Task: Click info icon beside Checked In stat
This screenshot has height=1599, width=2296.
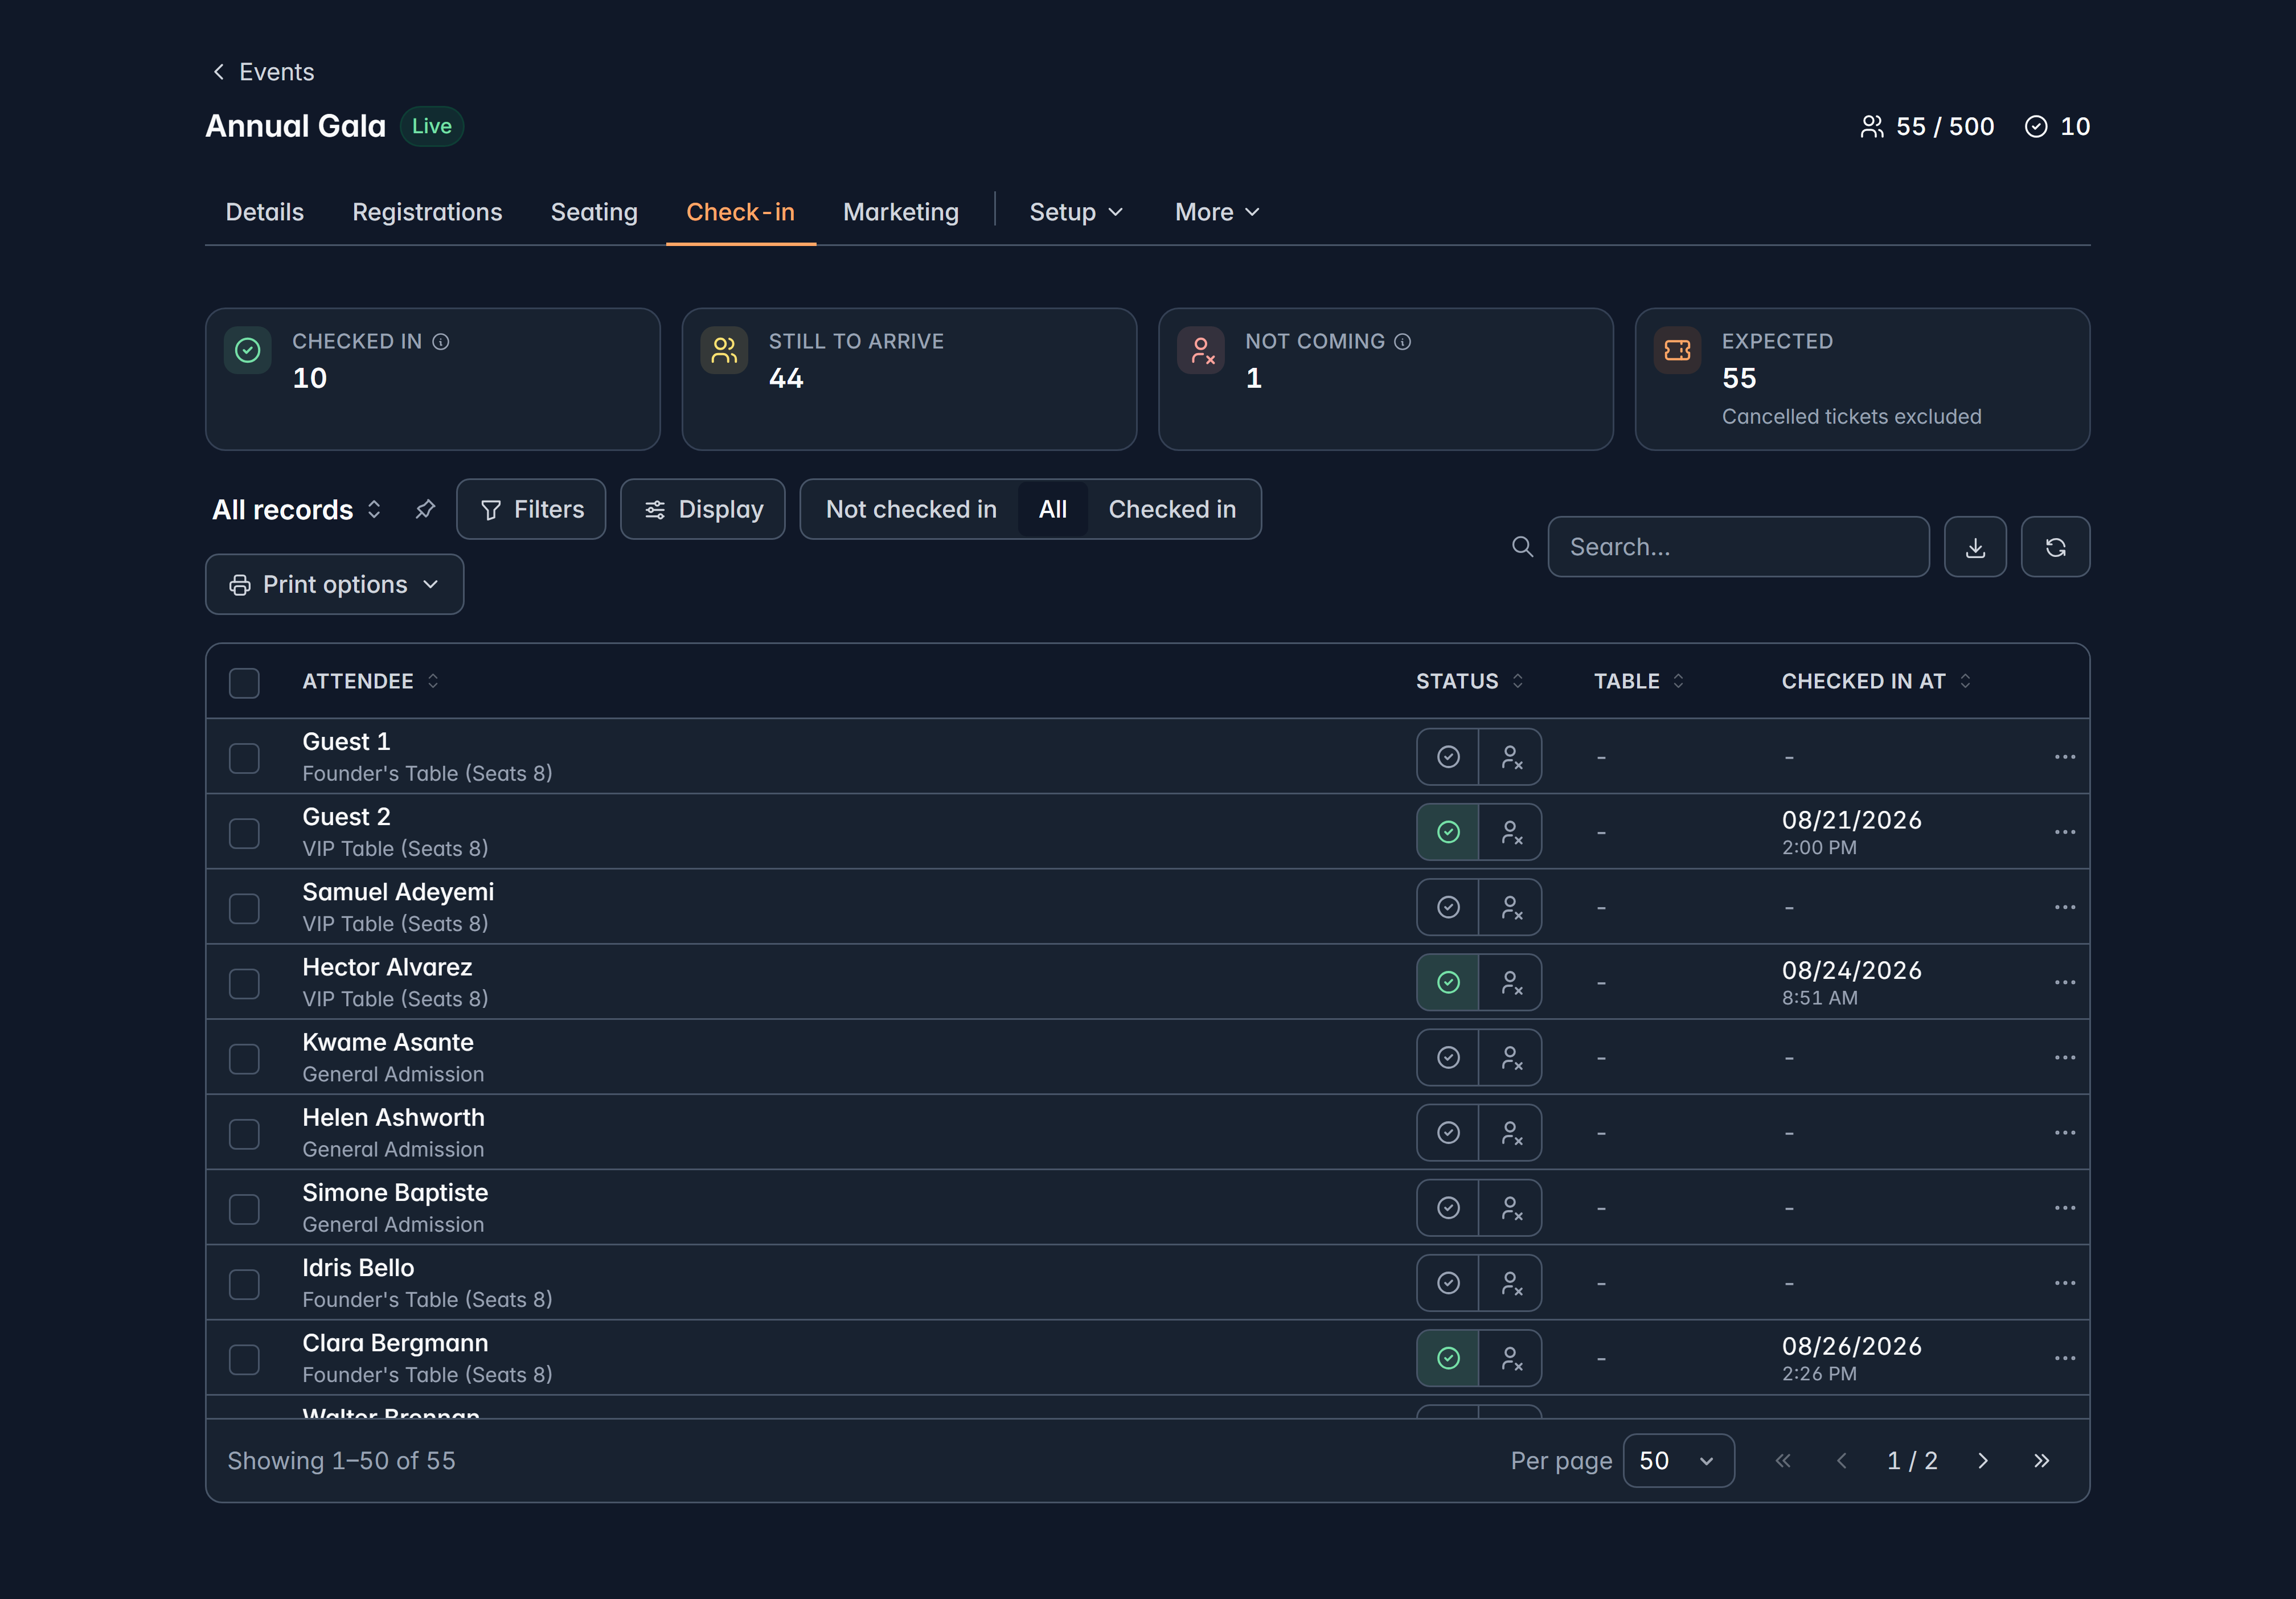Action: click(441, 341)
